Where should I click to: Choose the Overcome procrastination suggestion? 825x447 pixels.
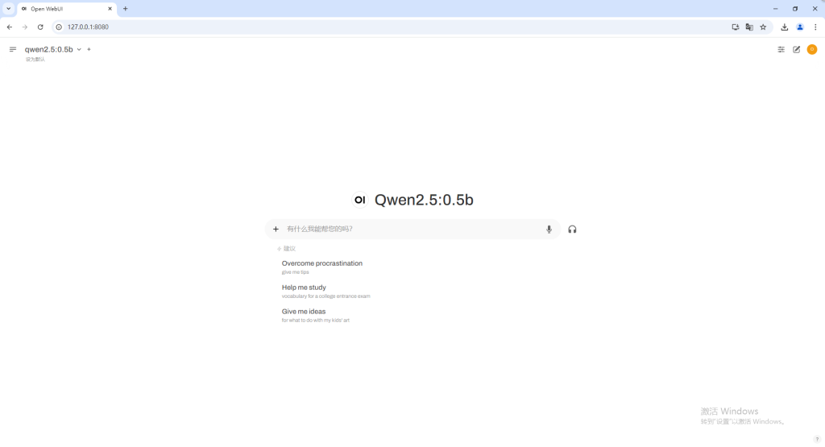pyautogui.click(x=321, y=263)
